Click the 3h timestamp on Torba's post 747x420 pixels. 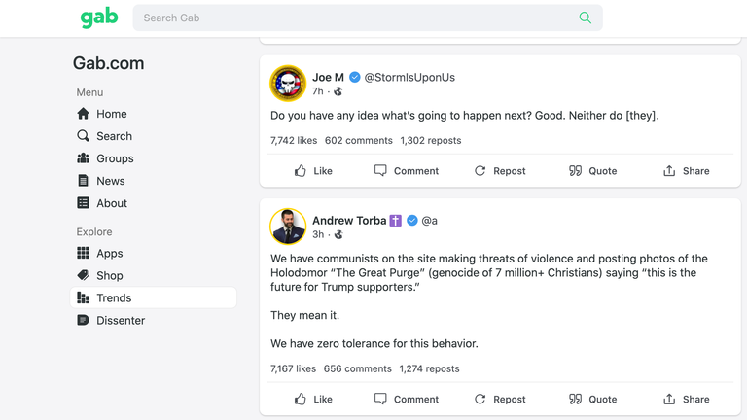click(318, 234)
